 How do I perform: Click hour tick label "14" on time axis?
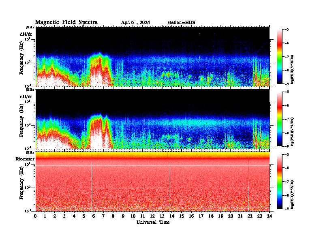point(172,216)
